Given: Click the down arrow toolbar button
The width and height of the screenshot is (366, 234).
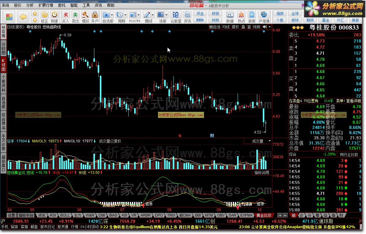Looking at the screenshot, I should [35, 20].
